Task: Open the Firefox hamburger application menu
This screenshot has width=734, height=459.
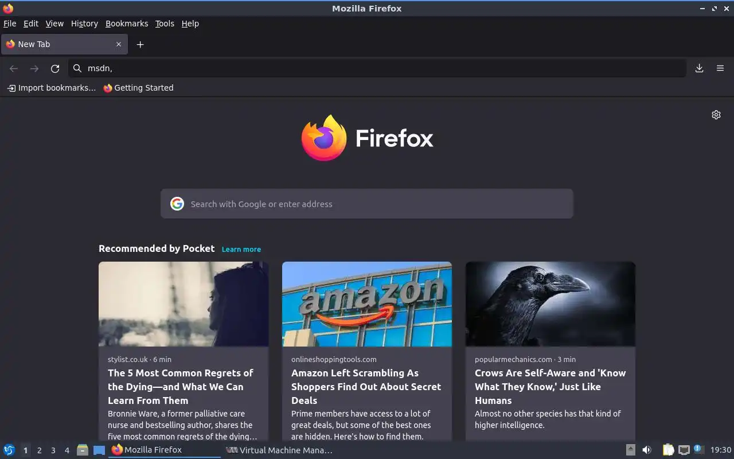Action: [720, 68]
